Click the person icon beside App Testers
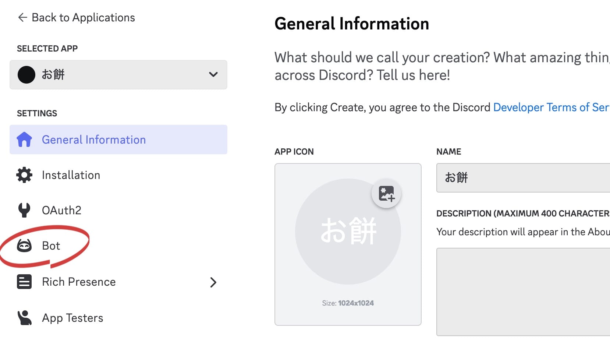 point(25,318)
